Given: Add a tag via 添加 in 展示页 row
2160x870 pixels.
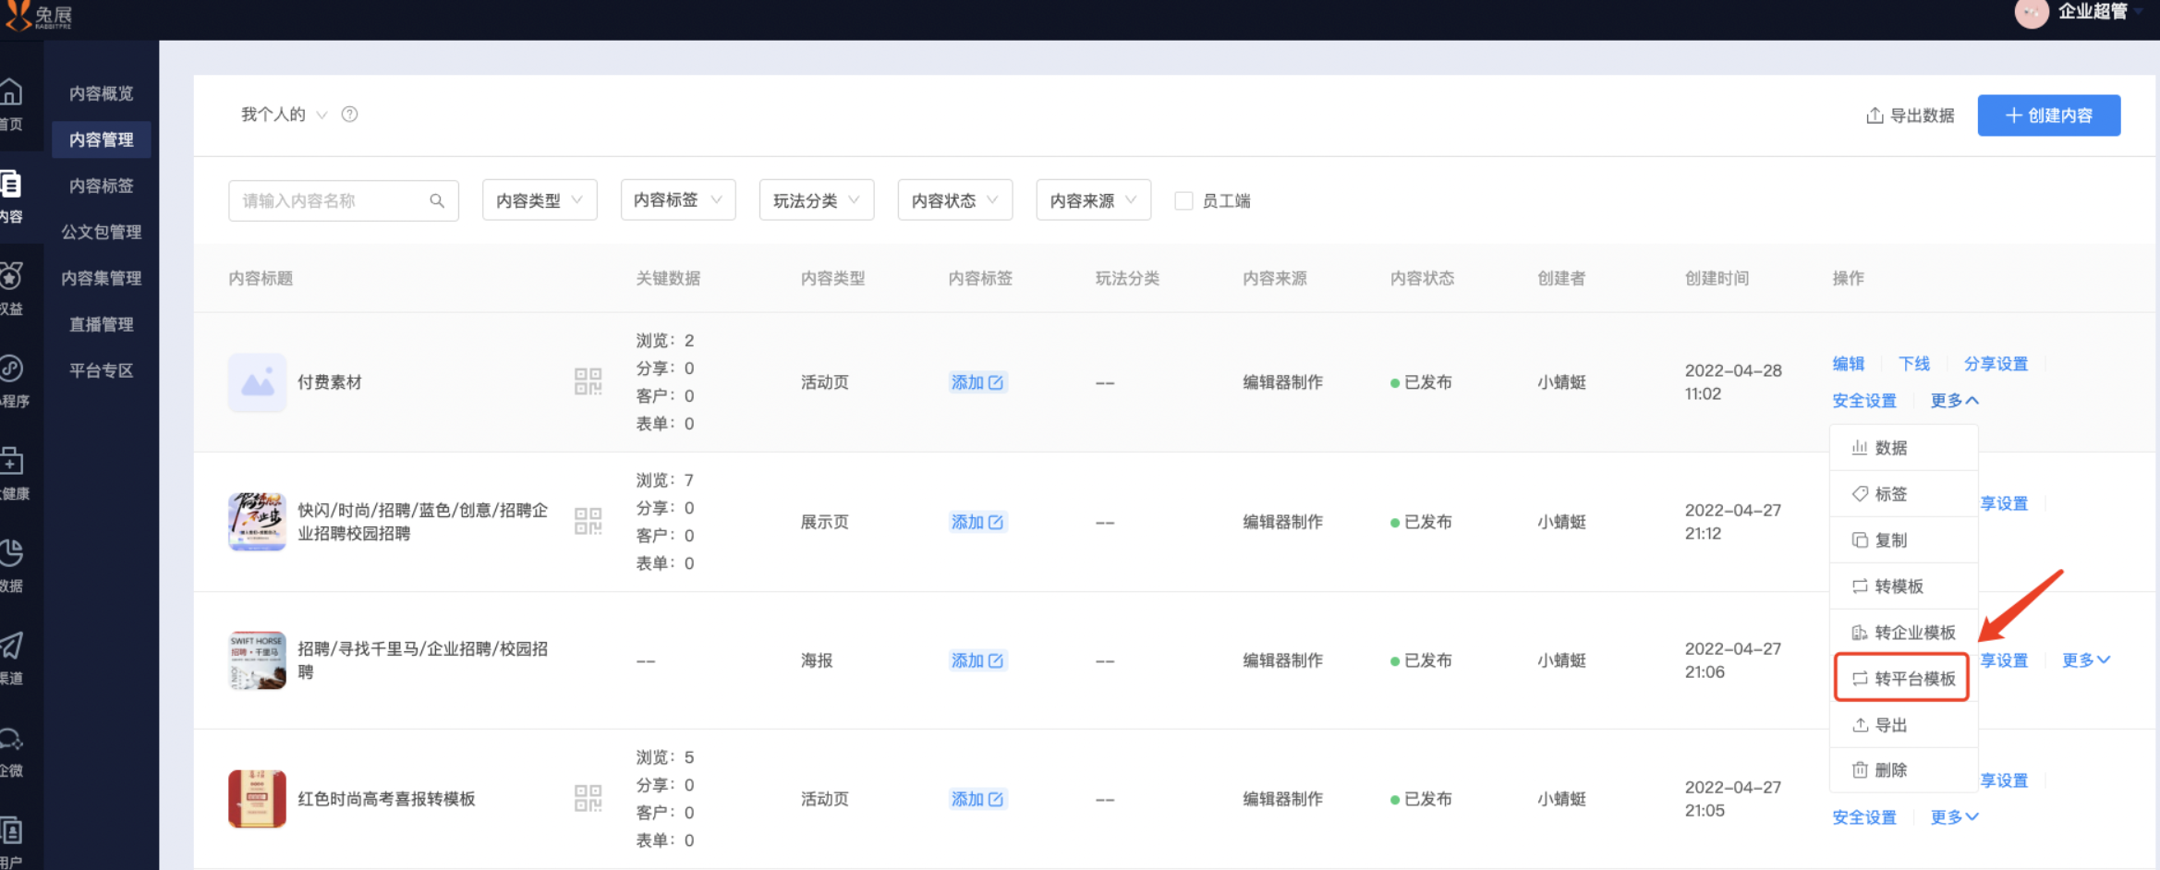Looking at the screenshot, I should [x=977, y=522].
